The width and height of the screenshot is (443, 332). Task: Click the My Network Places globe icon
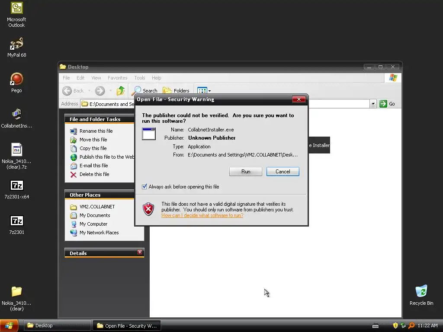click(74, 233)
